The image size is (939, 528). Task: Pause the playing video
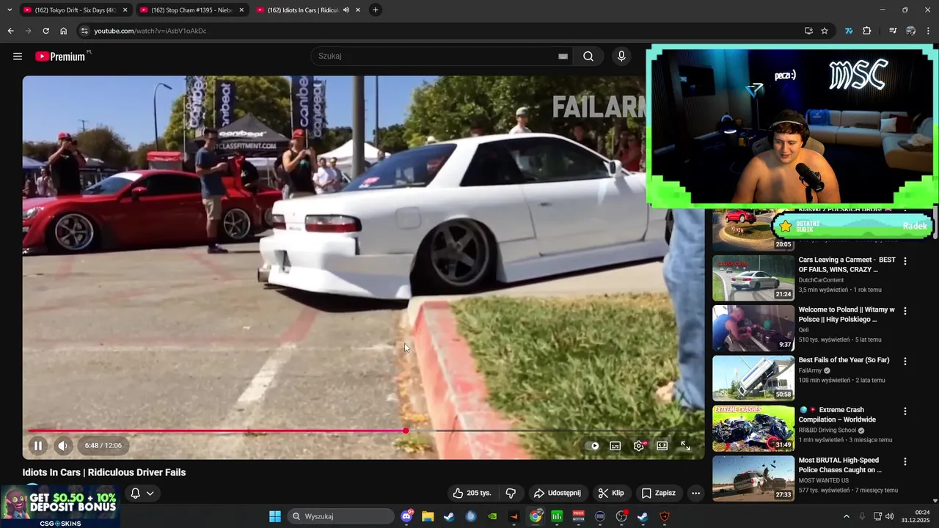point(38,445)
